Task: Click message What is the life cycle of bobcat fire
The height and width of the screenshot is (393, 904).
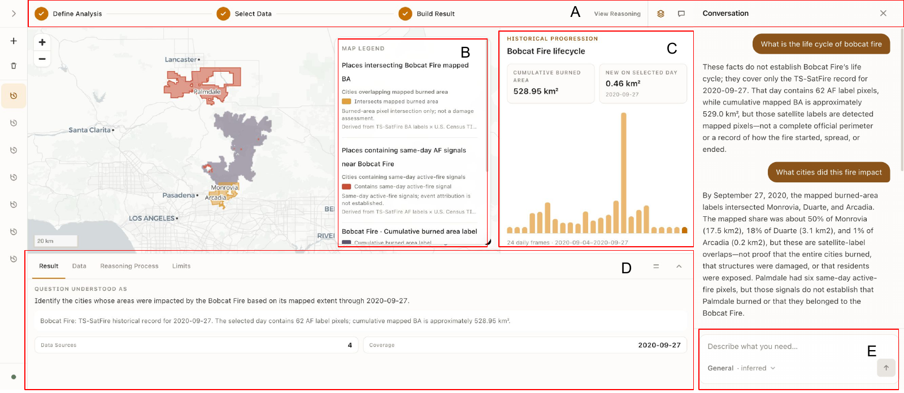Action: tap(821, 44)
